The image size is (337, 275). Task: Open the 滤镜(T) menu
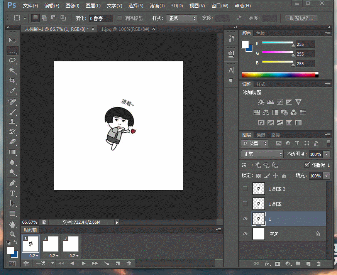[157, 6]
